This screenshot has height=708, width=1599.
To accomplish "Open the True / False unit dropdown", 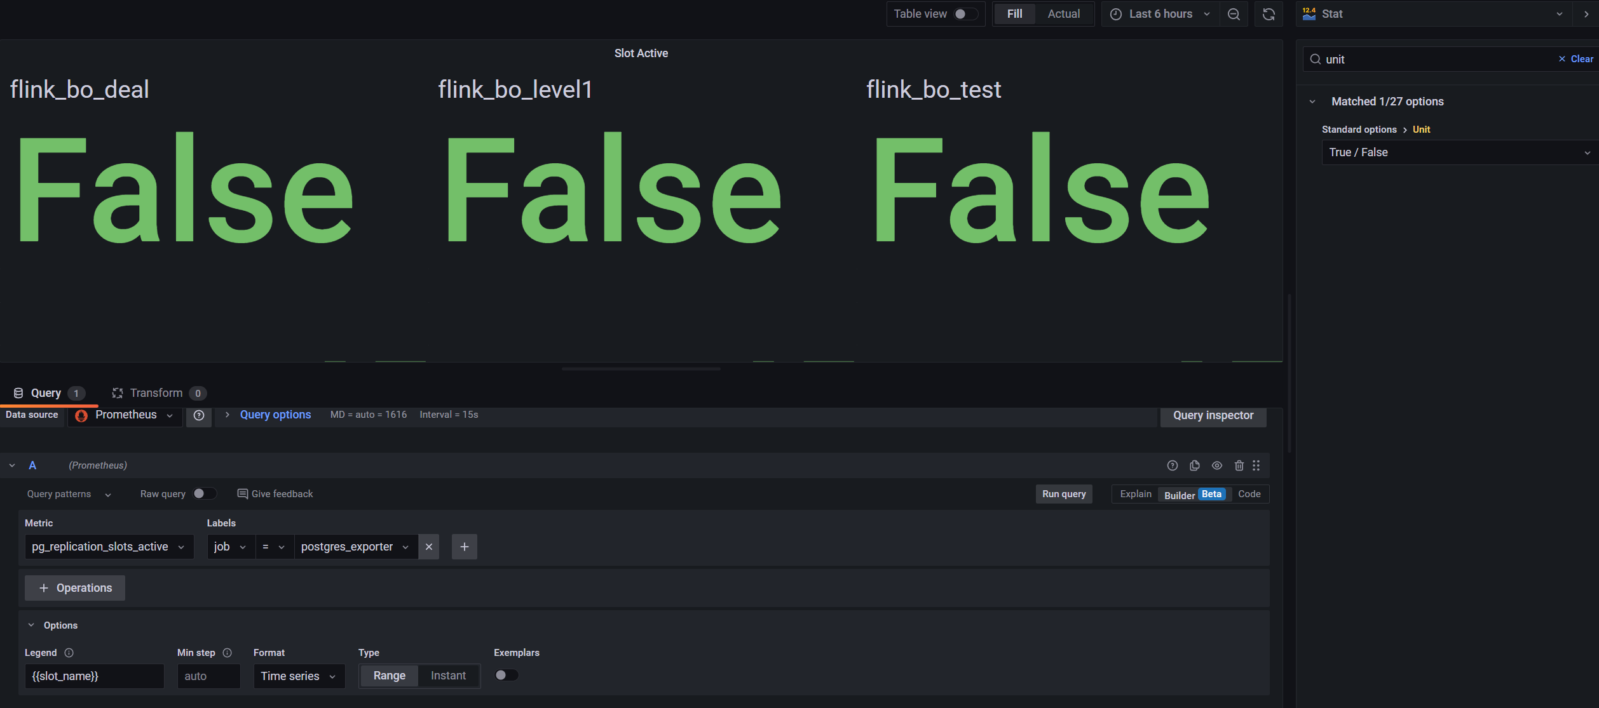I will [x=1459, y=152].
